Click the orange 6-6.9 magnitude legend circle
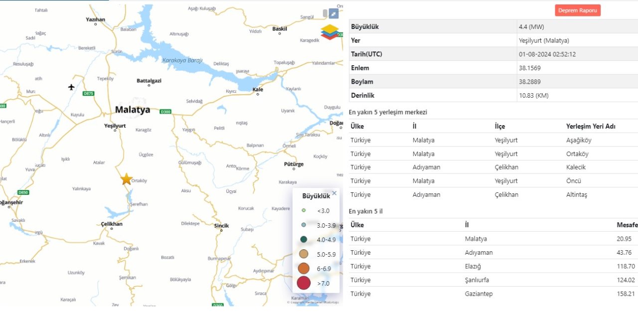638x319 pixels. 304,268
